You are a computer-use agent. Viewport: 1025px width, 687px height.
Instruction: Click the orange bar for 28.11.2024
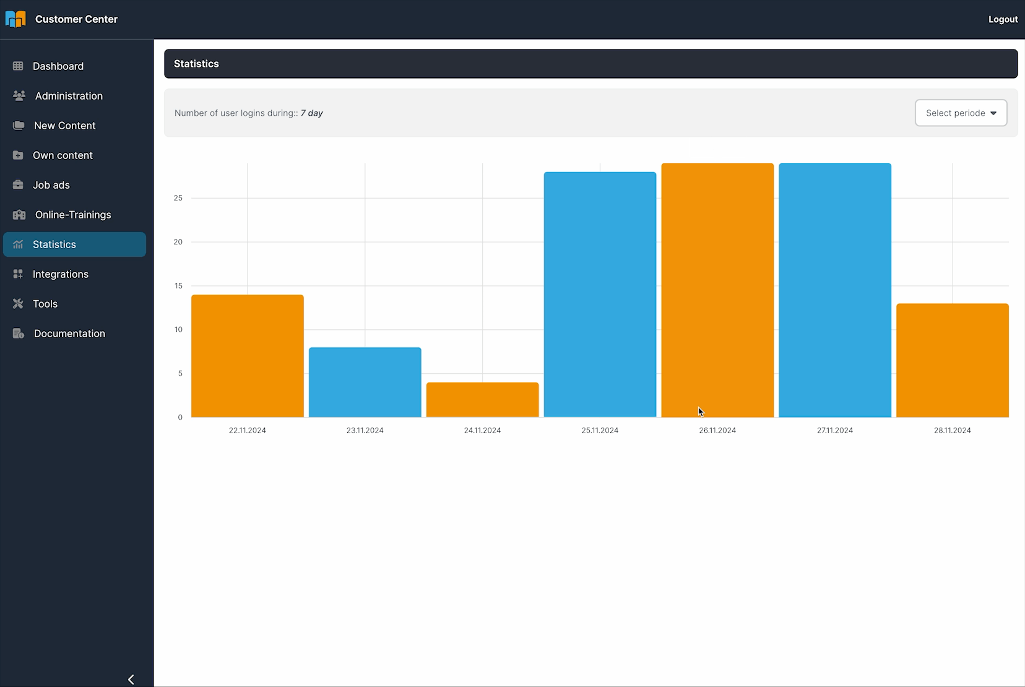(952, 360)
